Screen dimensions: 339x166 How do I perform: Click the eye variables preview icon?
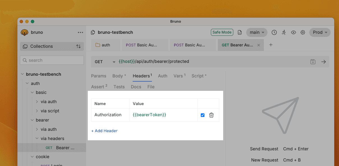(293, 32)
